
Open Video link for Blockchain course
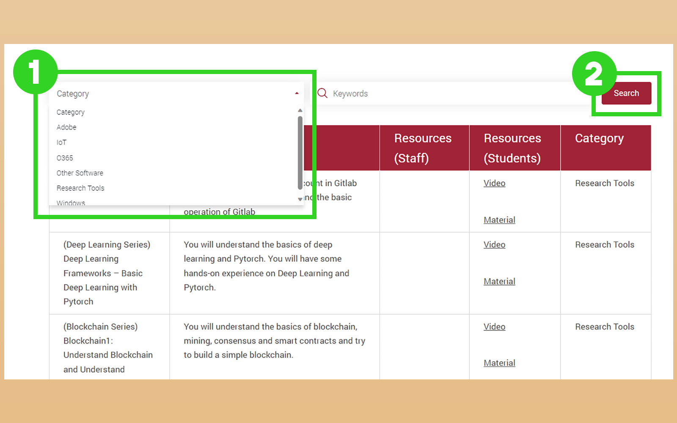[x=495, y=327]
